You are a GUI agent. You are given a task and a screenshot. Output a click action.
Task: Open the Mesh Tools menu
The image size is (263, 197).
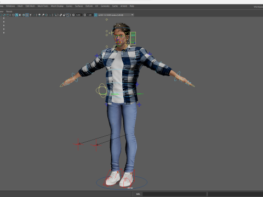43,6
